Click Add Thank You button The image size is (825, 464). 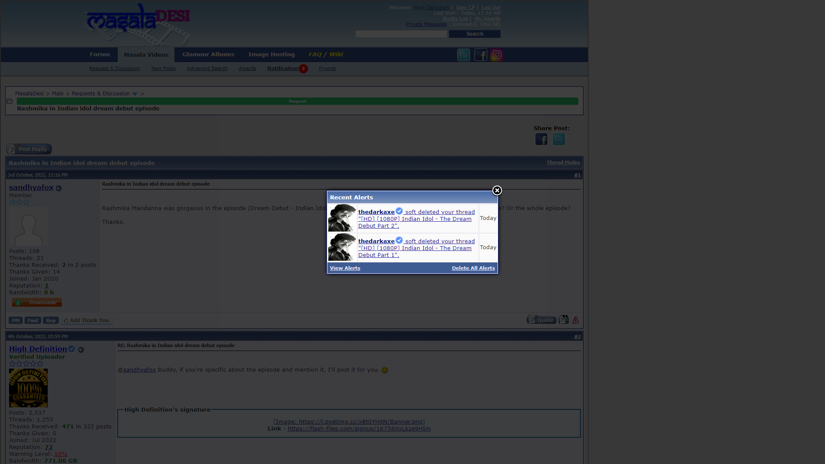(x=86, y=321)
